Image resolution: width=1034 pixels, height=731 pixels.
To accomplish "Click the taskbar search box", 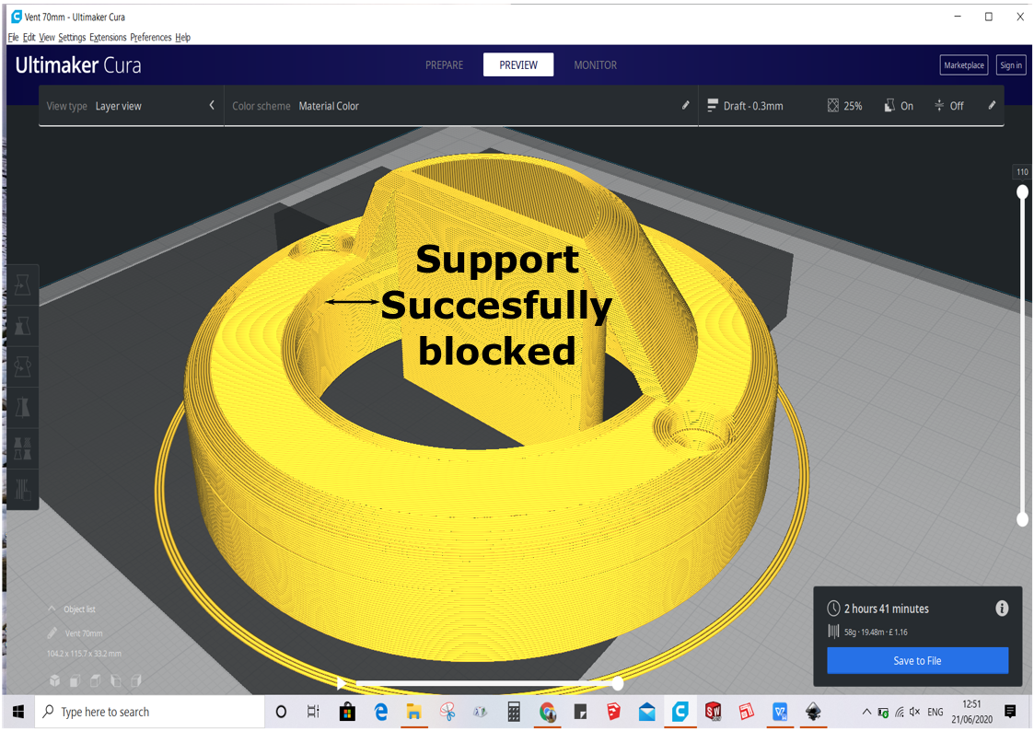I will [150, 712].
